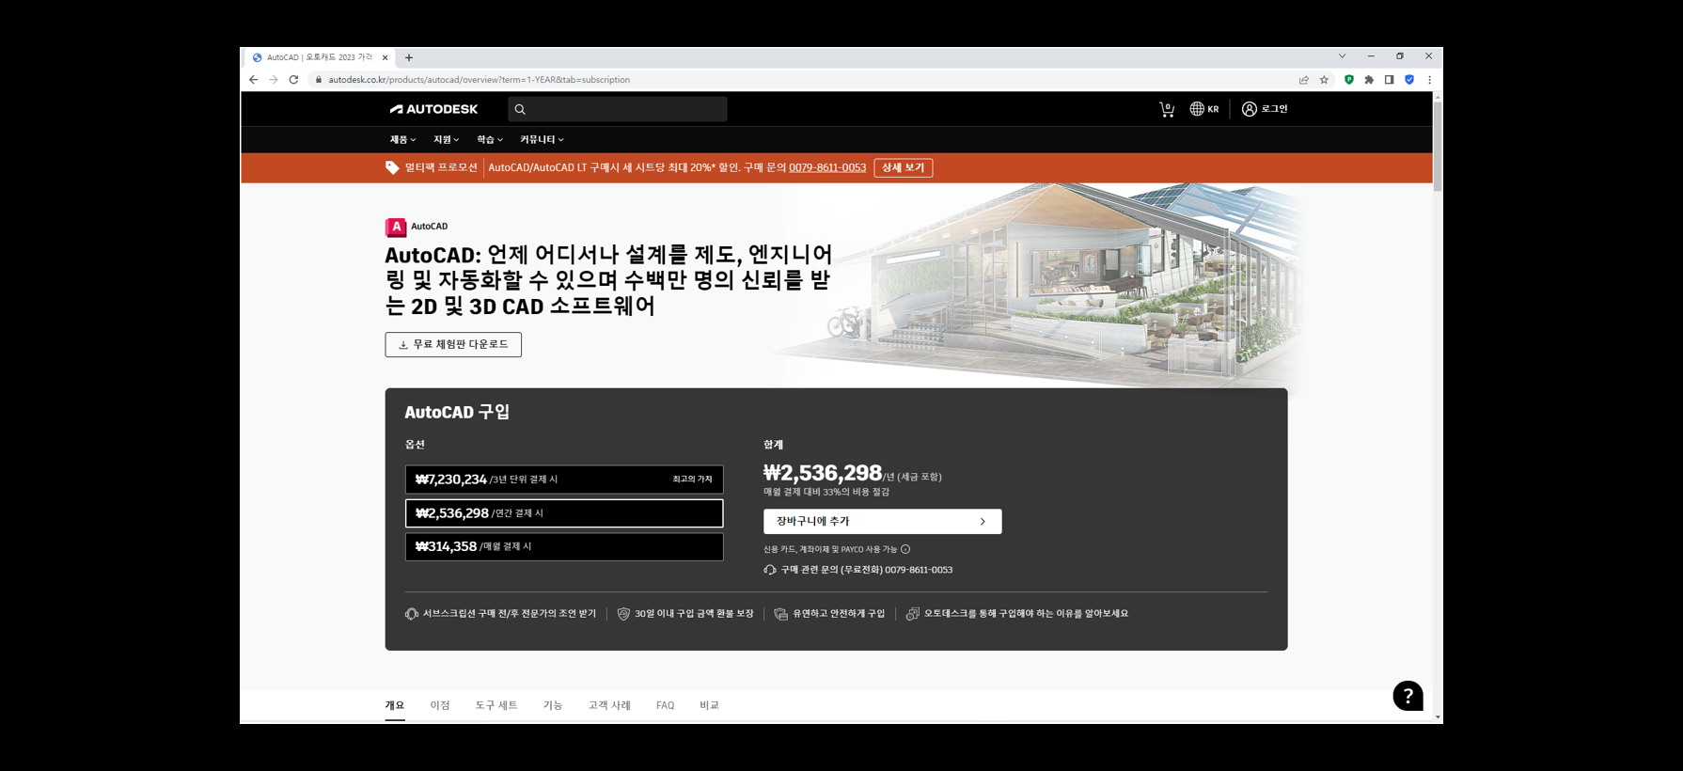Screen dimensions: 1683x771
Task: Switch to the 이점 tab
Action: tap(440, 705)
